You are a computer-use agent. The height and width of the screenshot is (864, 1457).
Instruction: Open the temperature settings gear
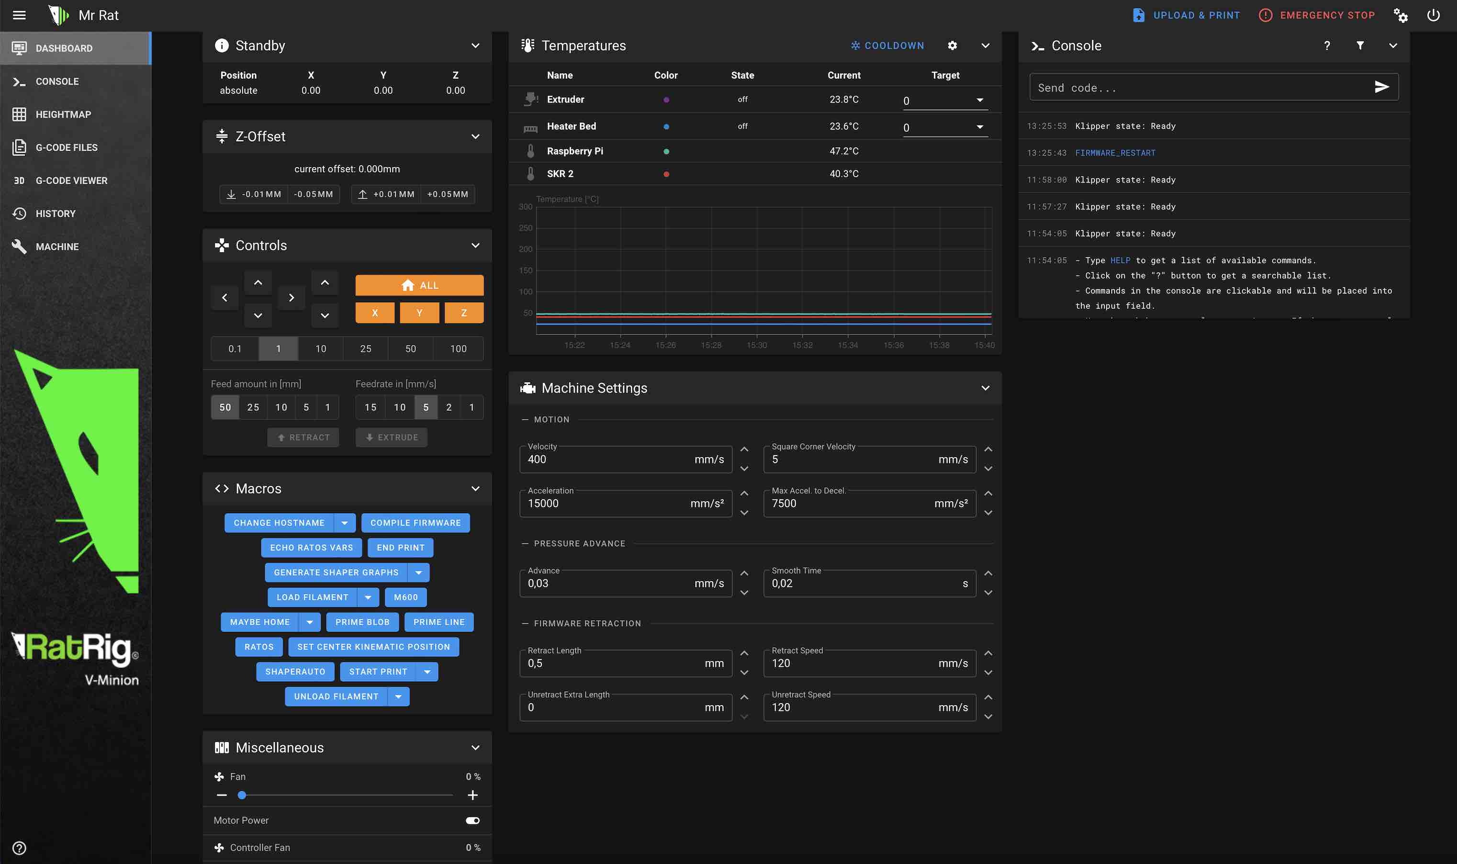click(x=953, y=45)
